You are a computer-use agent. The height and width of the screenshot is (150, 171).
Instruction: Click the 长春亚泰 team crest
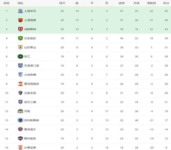[21, 148]
